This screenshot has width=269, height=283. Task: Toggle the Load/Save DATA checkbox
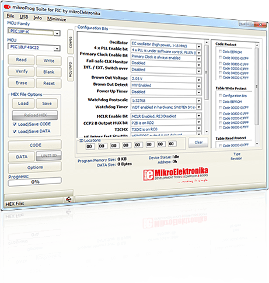point(15,132)
